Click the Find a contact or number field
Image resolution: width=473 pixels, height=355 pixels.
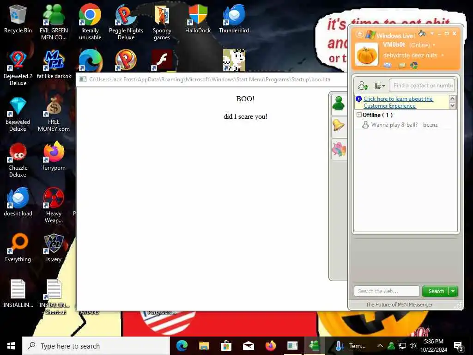(422, 86)
